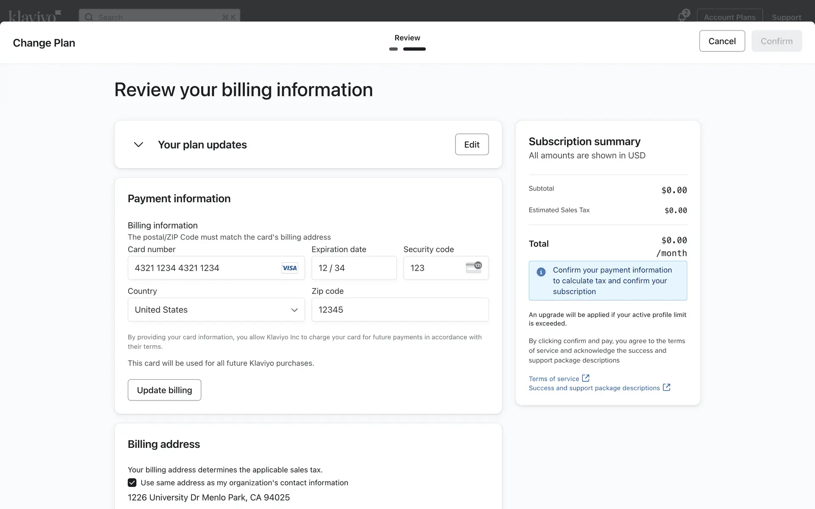This screenshot has height=509, width=815.
Task: Click into the Card number field
Action: tap(204, 268)
